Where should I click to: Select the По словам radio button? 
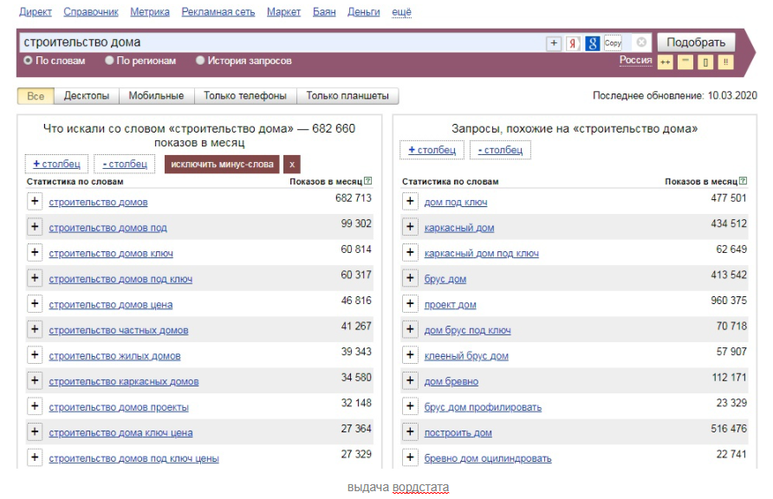coord(28,60)
